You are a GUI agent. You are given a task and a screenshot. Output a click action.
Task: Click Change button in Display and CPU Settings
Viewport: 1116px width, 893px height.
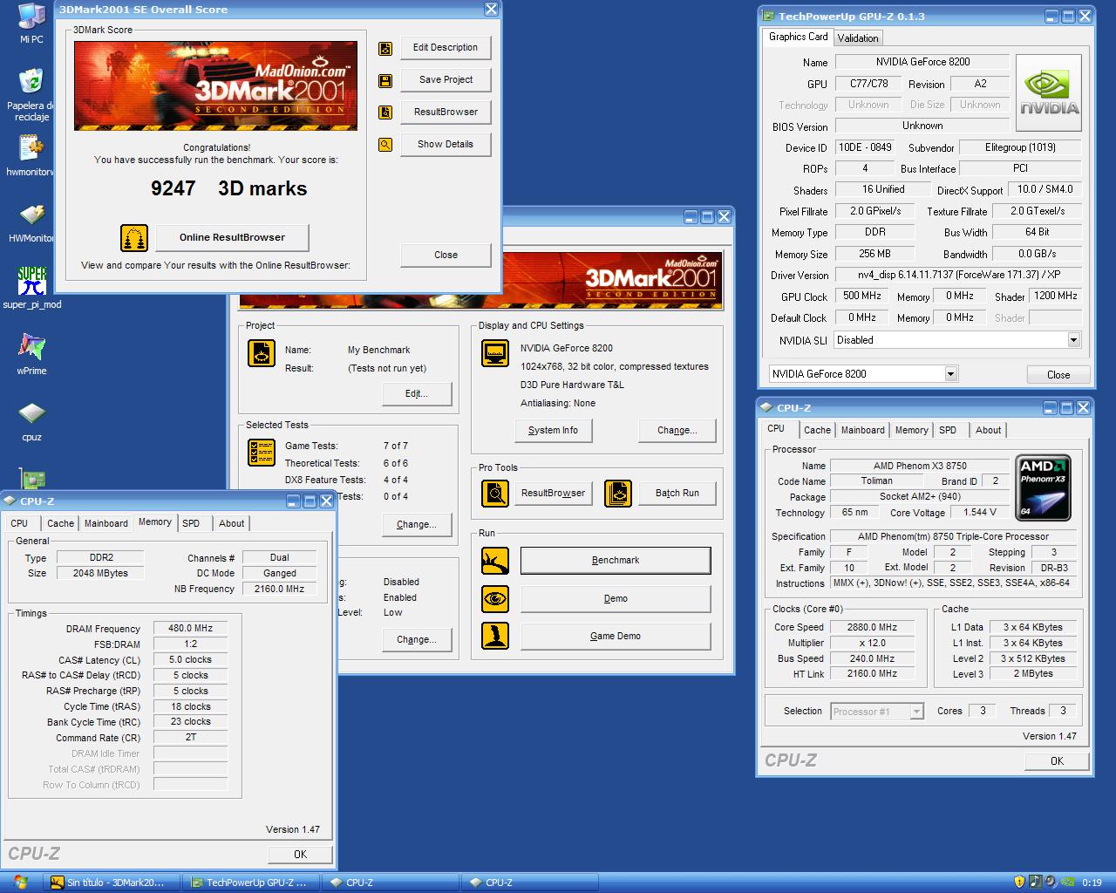[677, 431]
